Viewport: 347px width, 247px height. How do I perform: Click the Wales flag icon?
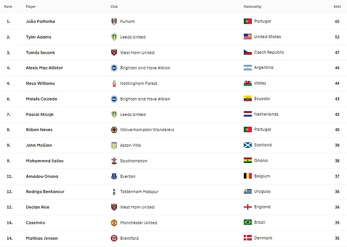point(247,83)
